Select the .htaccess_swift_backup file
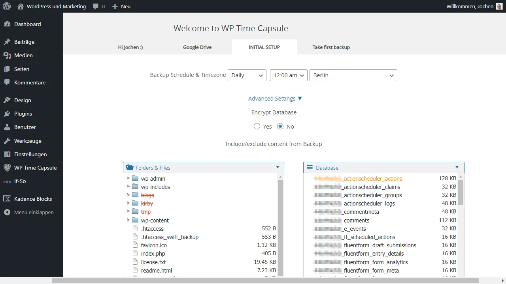Screen dimensions: 506x284 pyautogui.click(x=170, y=237)
